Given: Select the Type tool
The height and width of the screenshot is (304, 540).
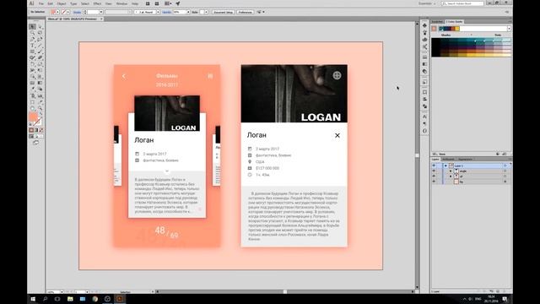Looking at the screenshot, I should (x=32, y=45).
